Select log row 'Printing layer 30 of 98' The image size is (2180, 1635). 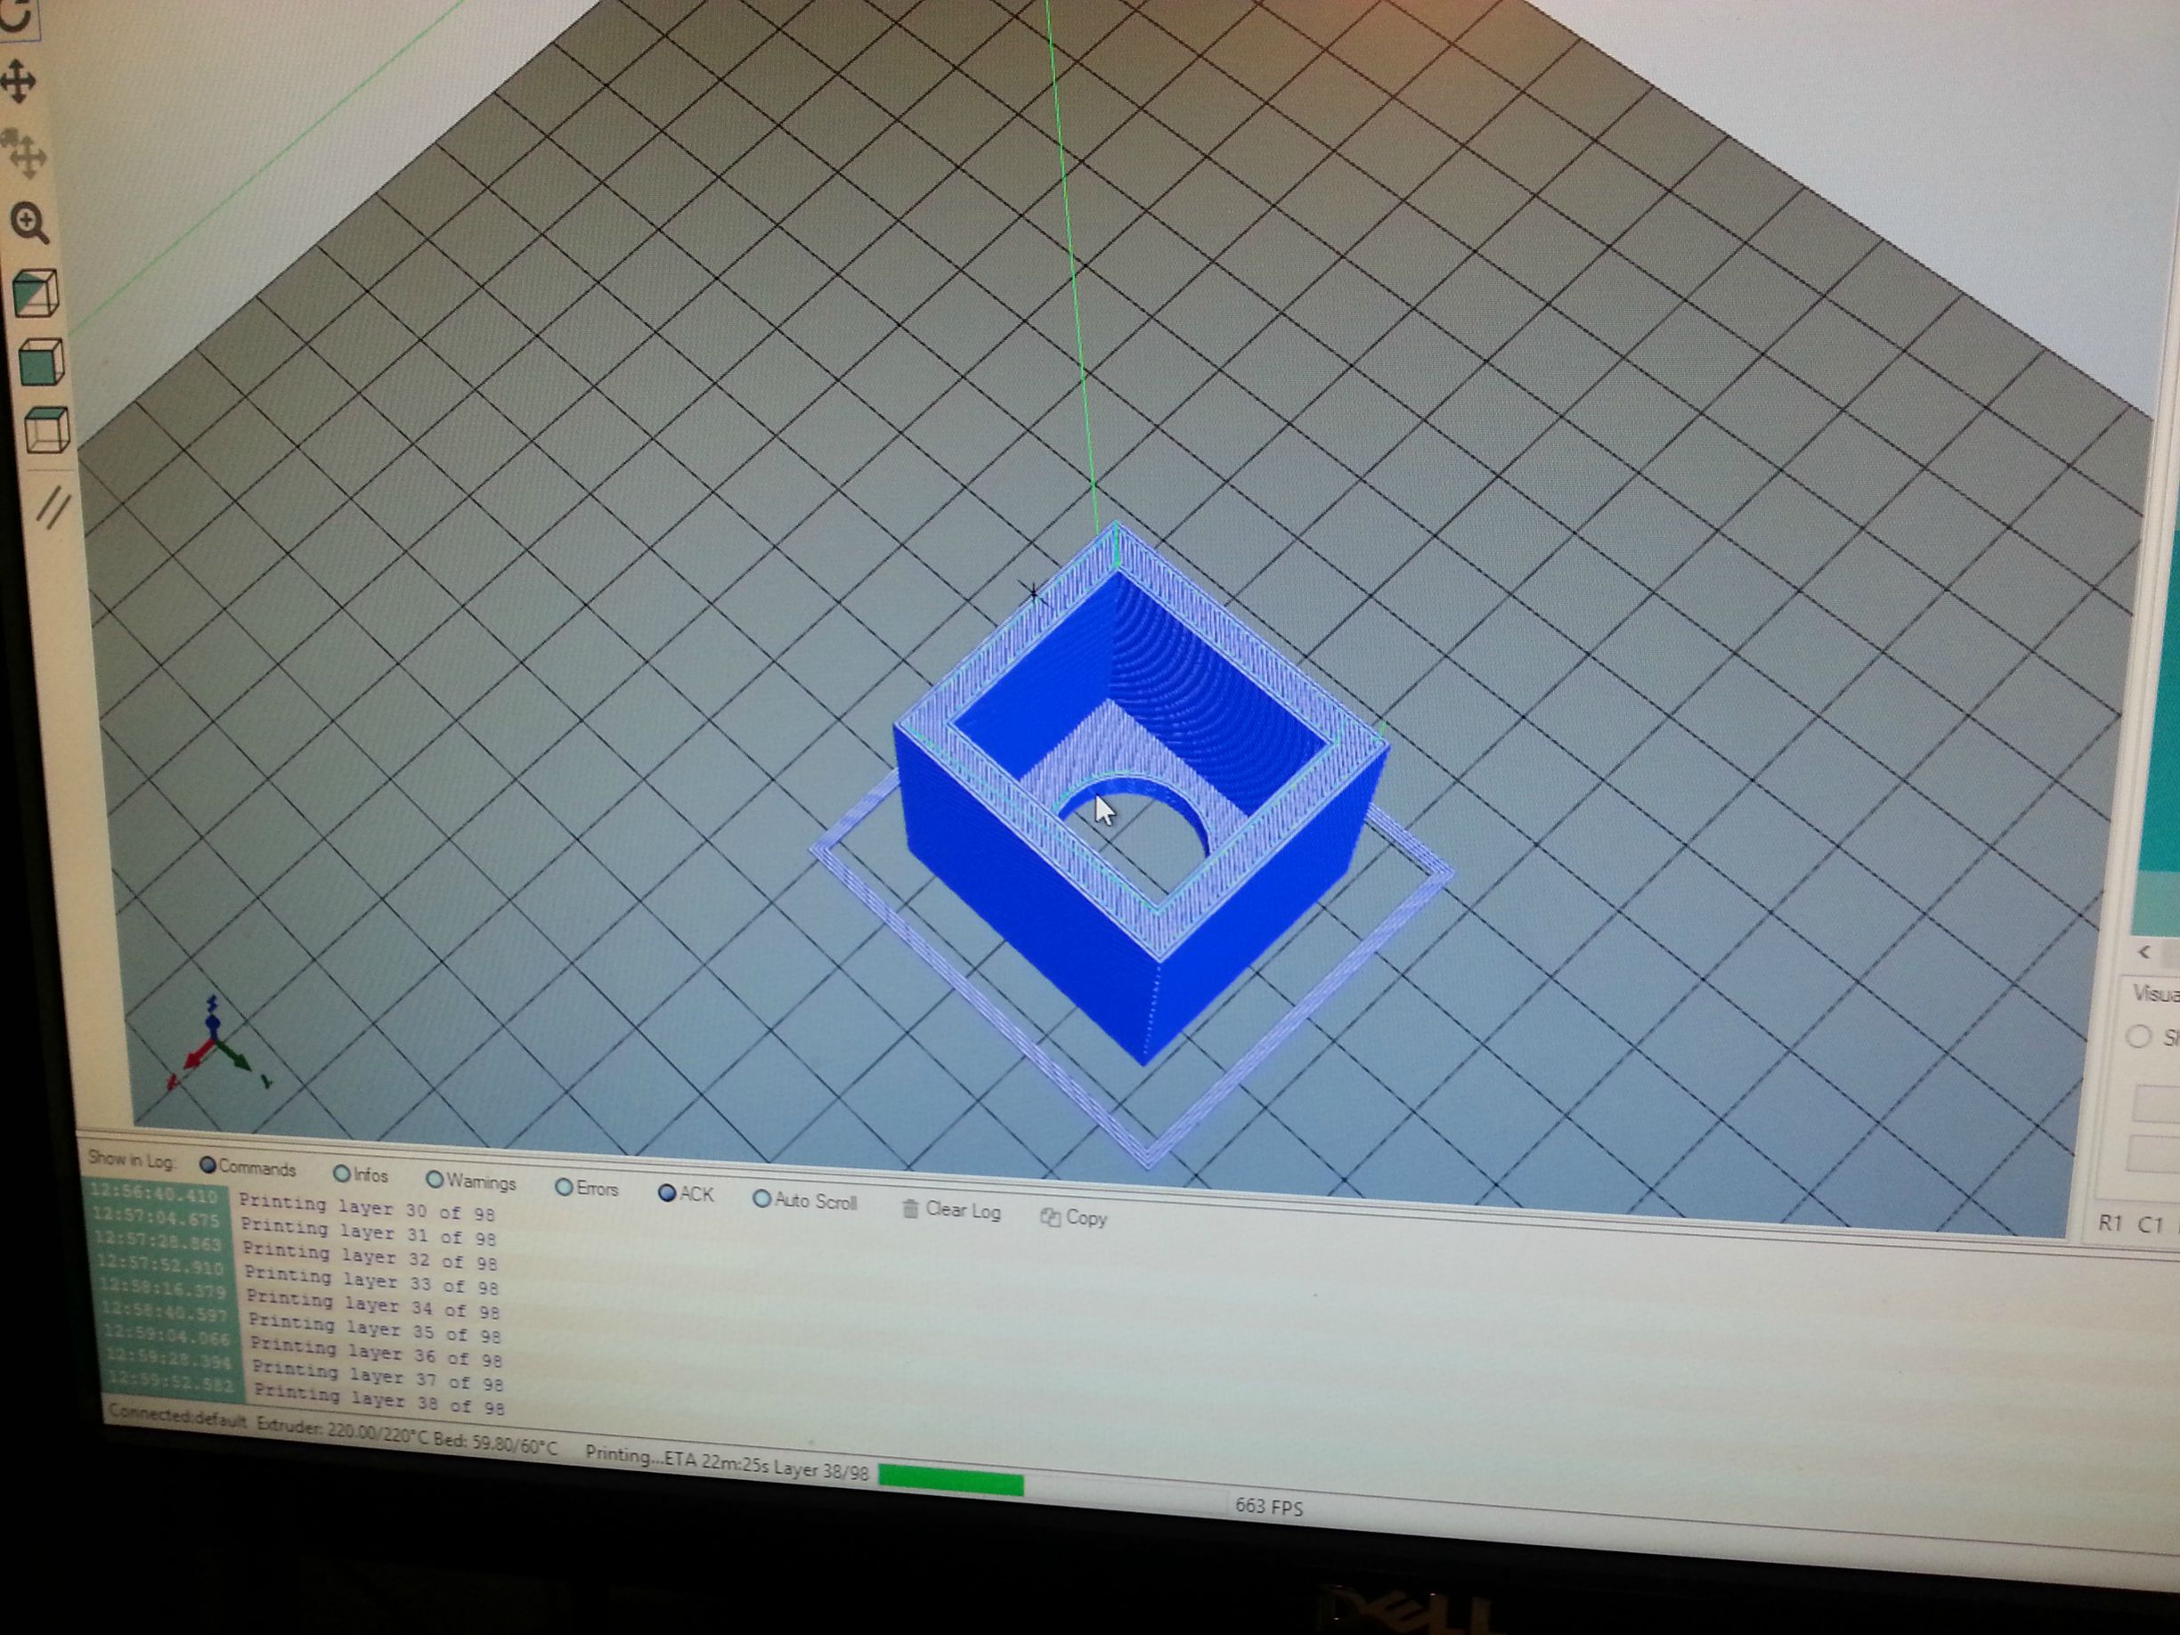368,1208
